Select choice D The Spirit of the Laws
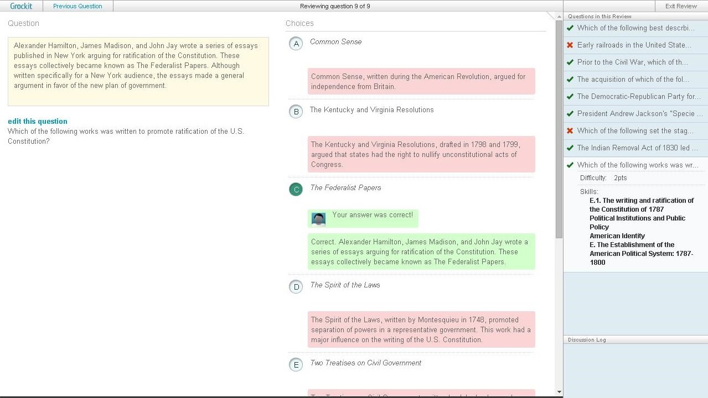 [296, 287]
